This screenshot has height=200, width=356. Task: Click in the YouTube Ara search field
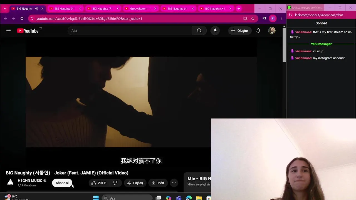point(130,31)
